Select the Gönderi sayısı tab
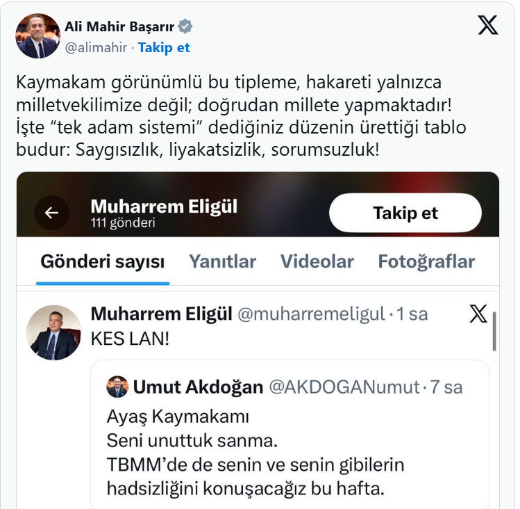This screenshot has height=509, width=520. click(x=102, y=261)
